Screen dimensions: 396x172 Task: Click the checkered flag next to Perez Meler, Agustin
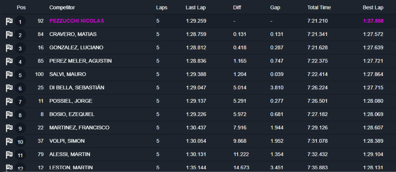tap(9, 61)
